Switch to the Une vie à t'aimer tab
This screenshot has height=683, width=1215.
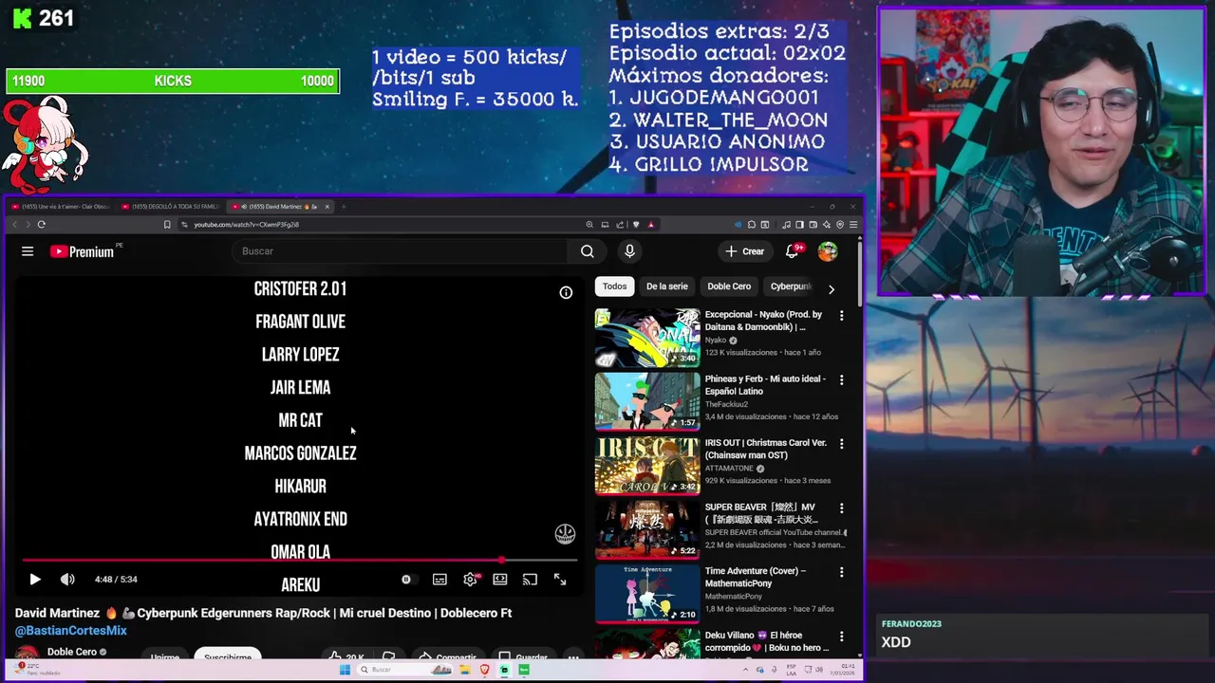coord(61,207)
